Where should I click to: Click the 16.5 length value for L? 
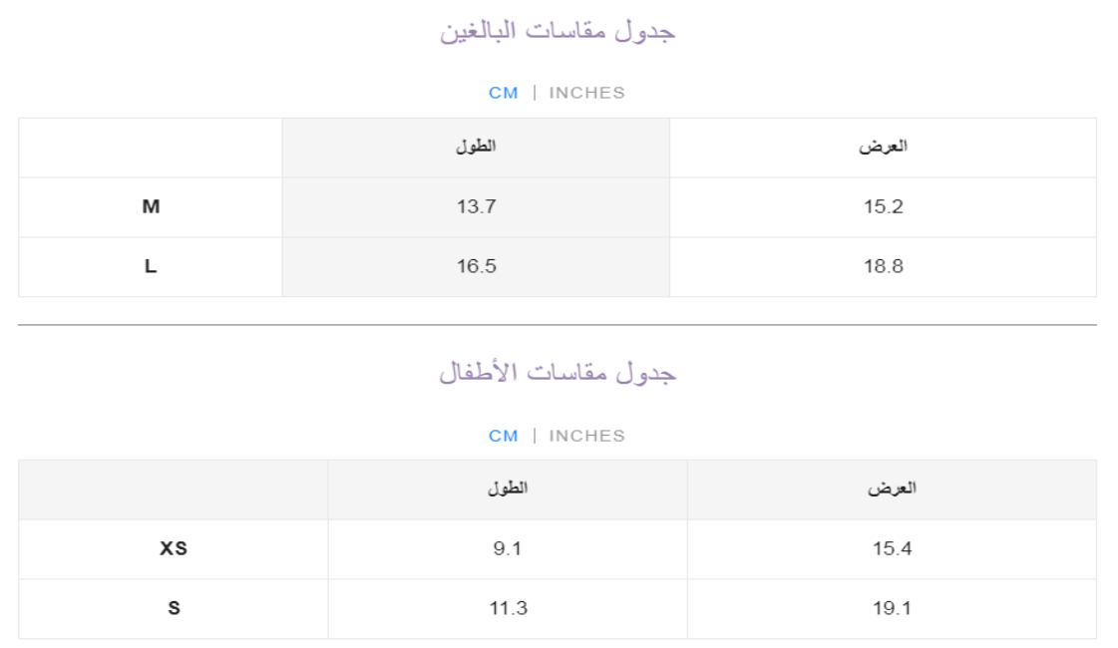point(477,266)
